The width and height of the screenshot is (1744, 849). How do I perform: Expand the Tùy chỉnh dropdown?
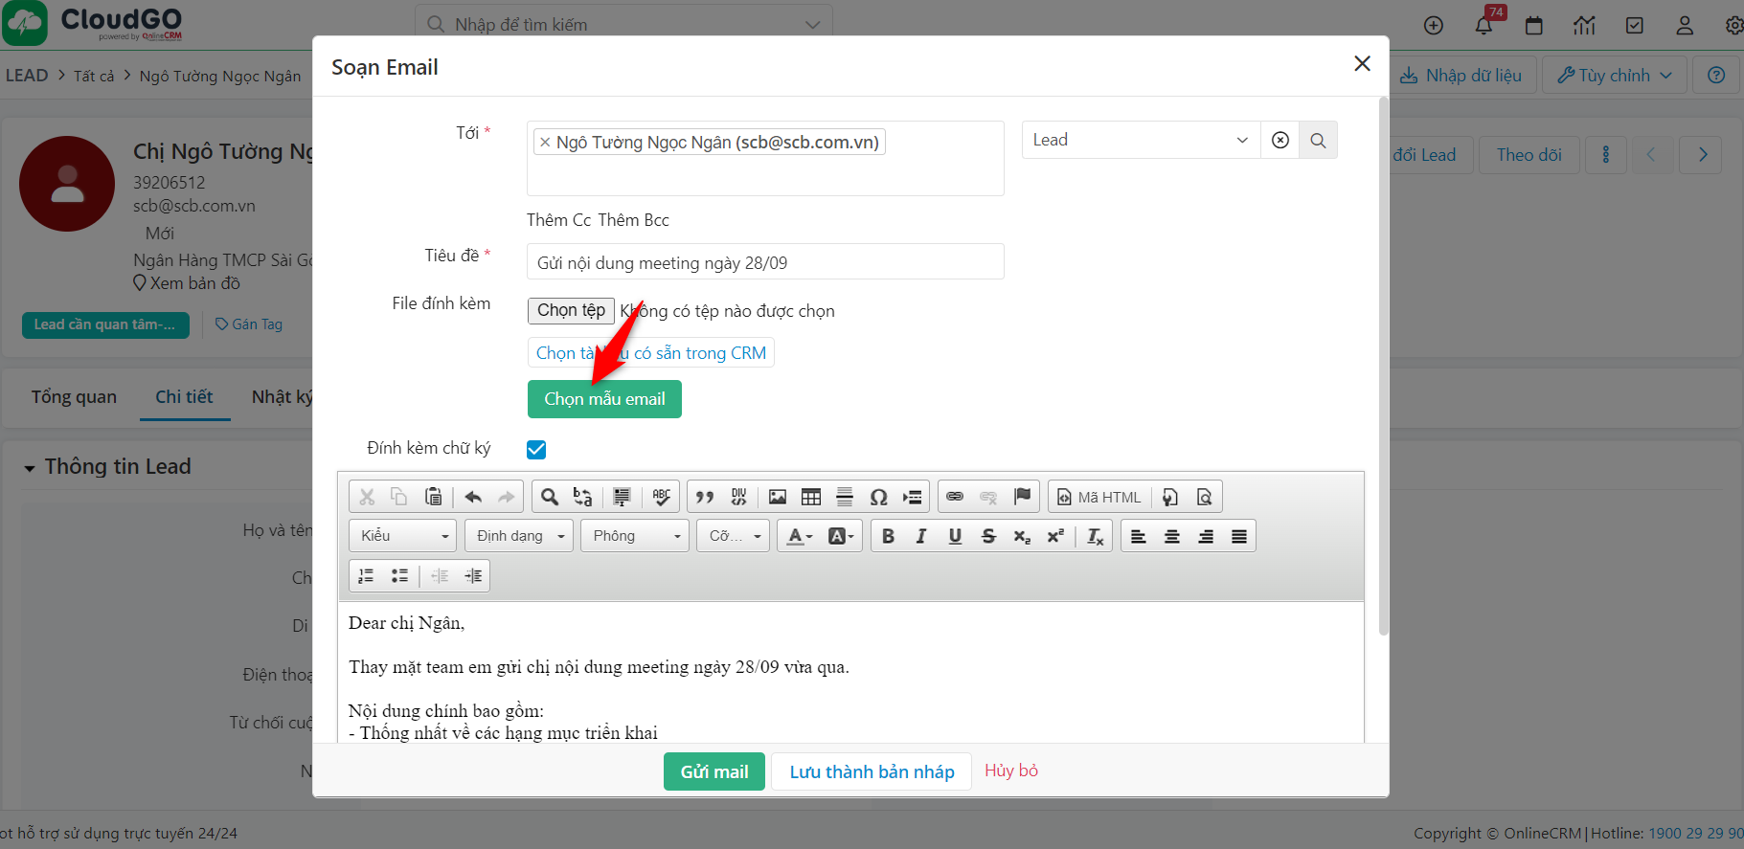click(x=1614, y=76)
